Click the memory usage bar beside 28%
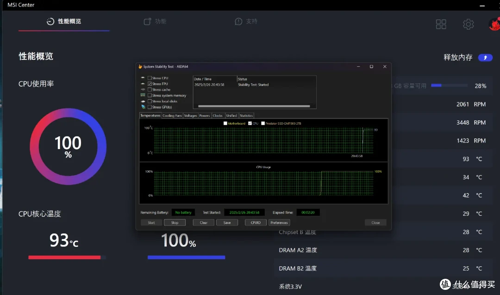Viewport: 500px width, 295px height. 449,86
